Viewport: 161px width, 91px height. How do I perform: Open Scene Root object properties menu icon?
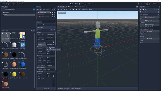pos(159,12)
